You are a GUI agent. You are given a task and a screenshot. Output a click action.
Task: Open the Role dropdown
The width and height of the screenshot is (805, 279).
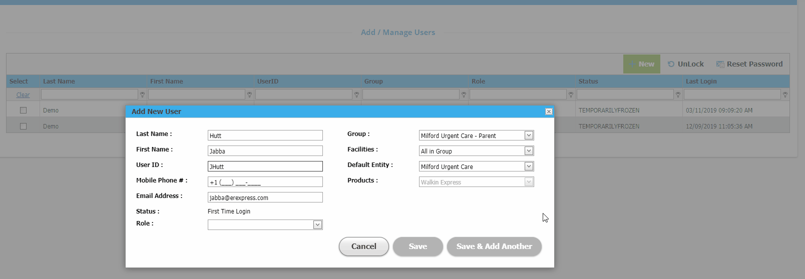coord(317,225)
